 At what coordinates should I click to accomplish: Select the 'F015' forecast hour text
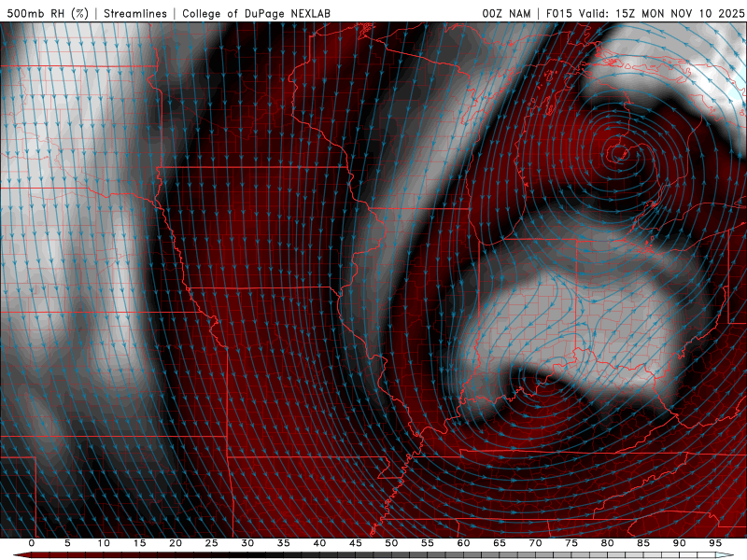point(558,13)
